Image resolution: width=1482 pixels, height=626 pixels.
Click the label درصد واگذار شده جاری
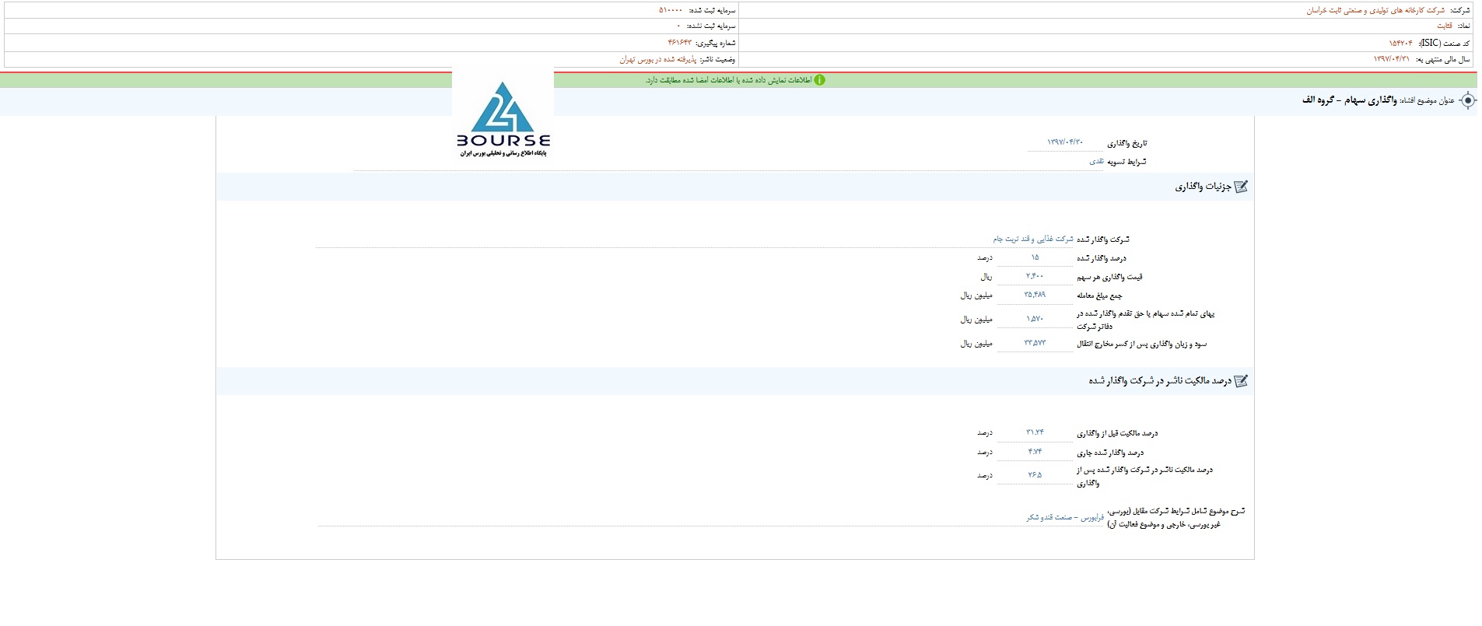[x=1110, y=453]
